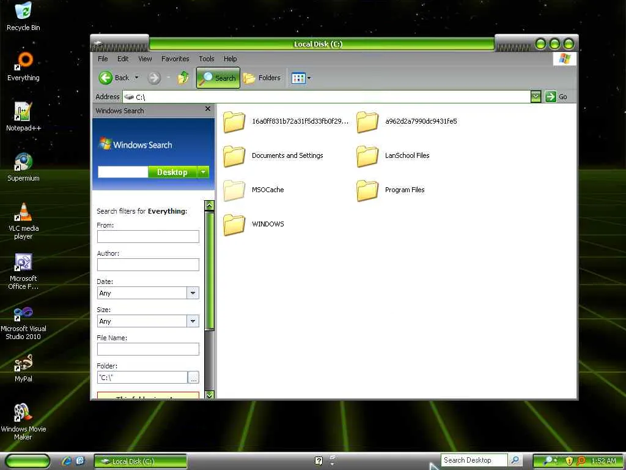Open the Windows Movie Maker shortcut
The image size is (626, 470).
23,422
